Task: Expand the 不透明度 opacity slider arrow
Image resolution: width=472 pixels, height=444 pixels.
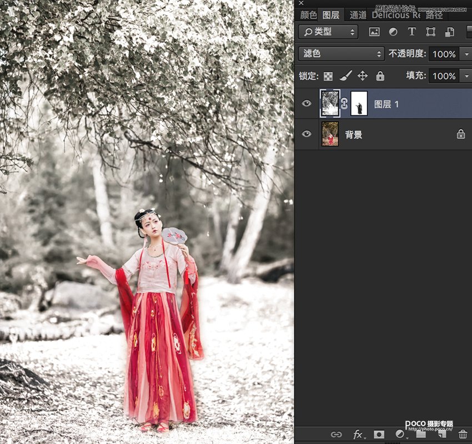Action: tap(465, 54)
